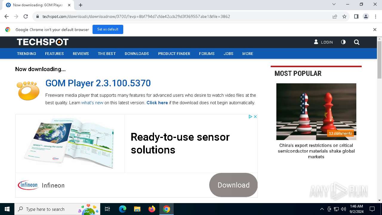Launch Firefox from taskbar
Screen dimensions: 382x215
coord(152,209)
